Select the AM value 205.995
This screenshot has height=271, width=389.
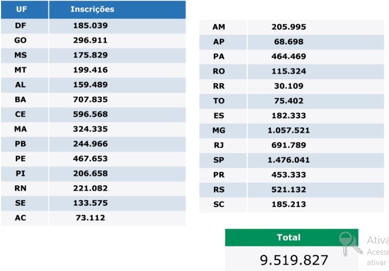tap(288, 27)
